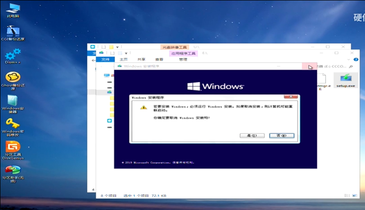The width and height of the screenshot is (365, 210).
Task: Select the teal disc drive in navigation pane
Action: click(x=109, y=121)
